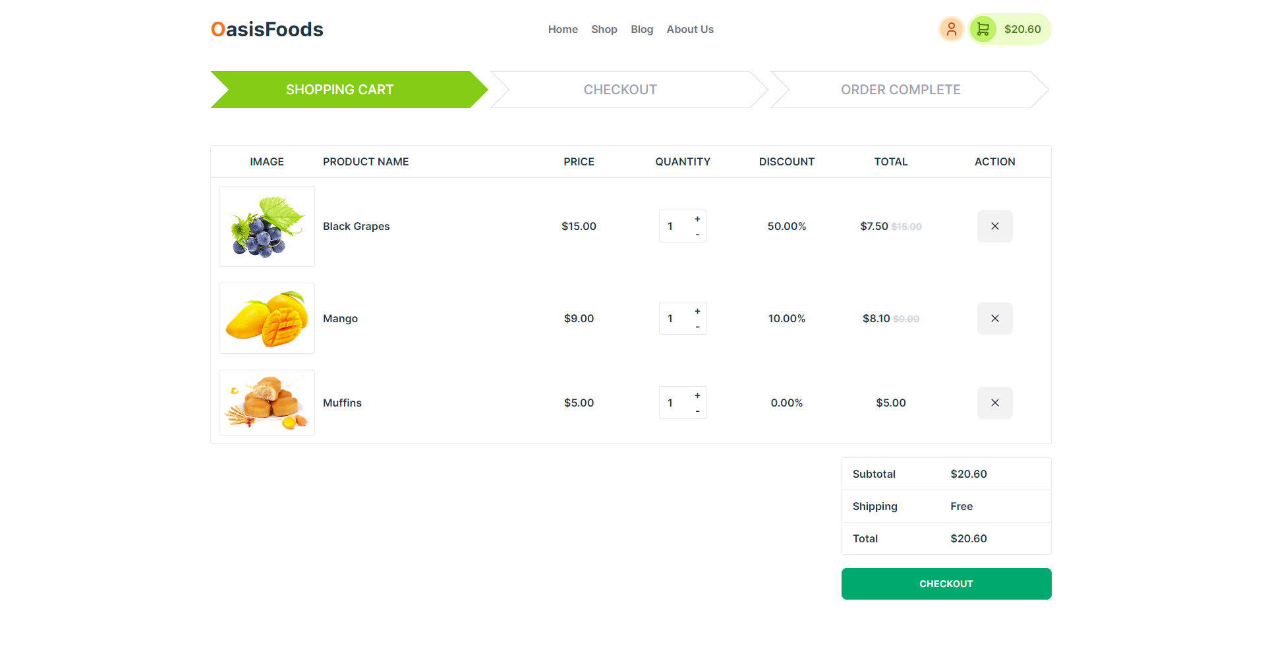Navigate to the Blog page
Image resolution: width=1262 pixels, height=653 pixels.
(x=641, y=29)
